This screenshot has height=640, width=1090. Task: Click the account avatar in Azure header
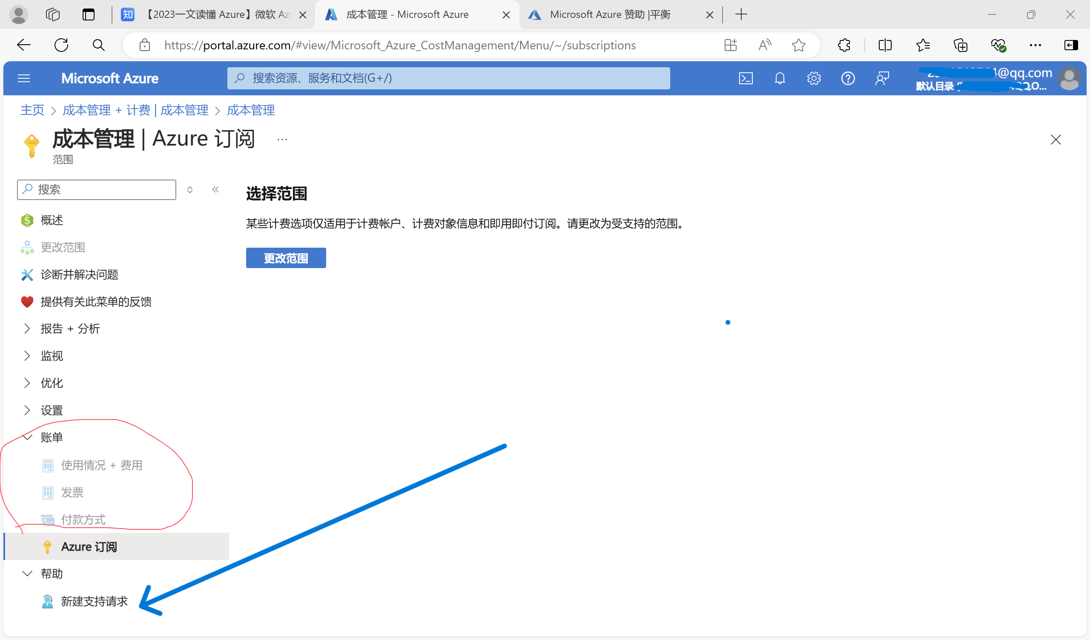[x=1069, y=78]
